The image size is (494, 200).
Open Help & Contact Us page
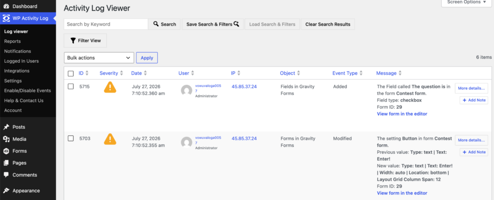point(24,100)
